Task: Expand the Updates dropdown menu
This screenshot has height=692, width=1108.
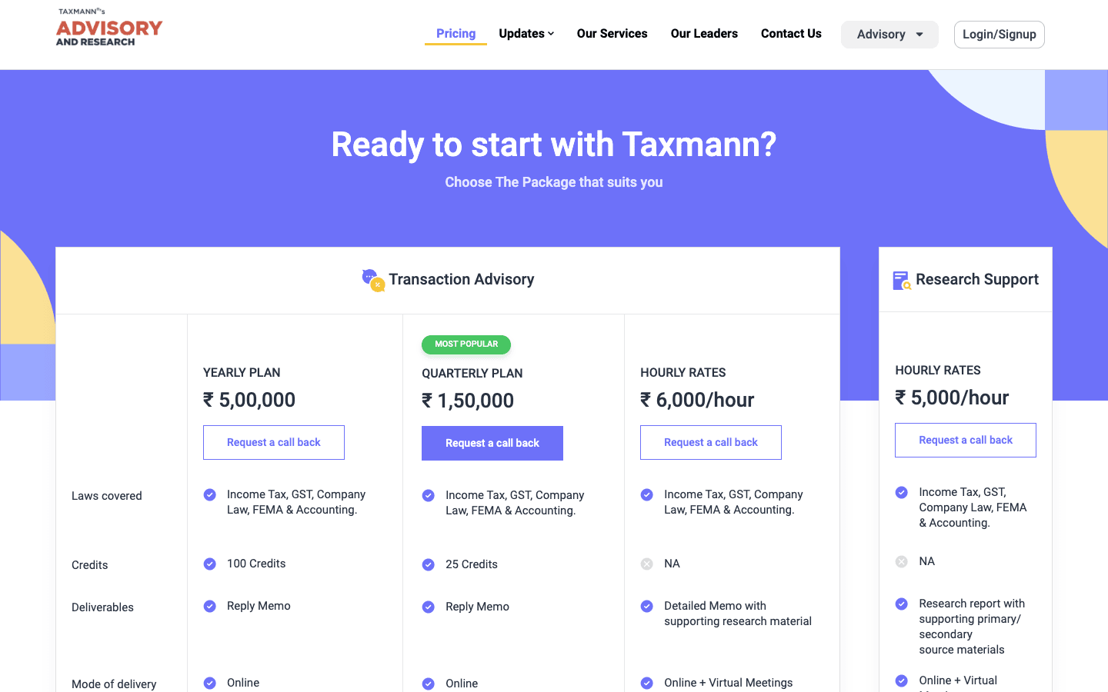Action: point(526,34)
